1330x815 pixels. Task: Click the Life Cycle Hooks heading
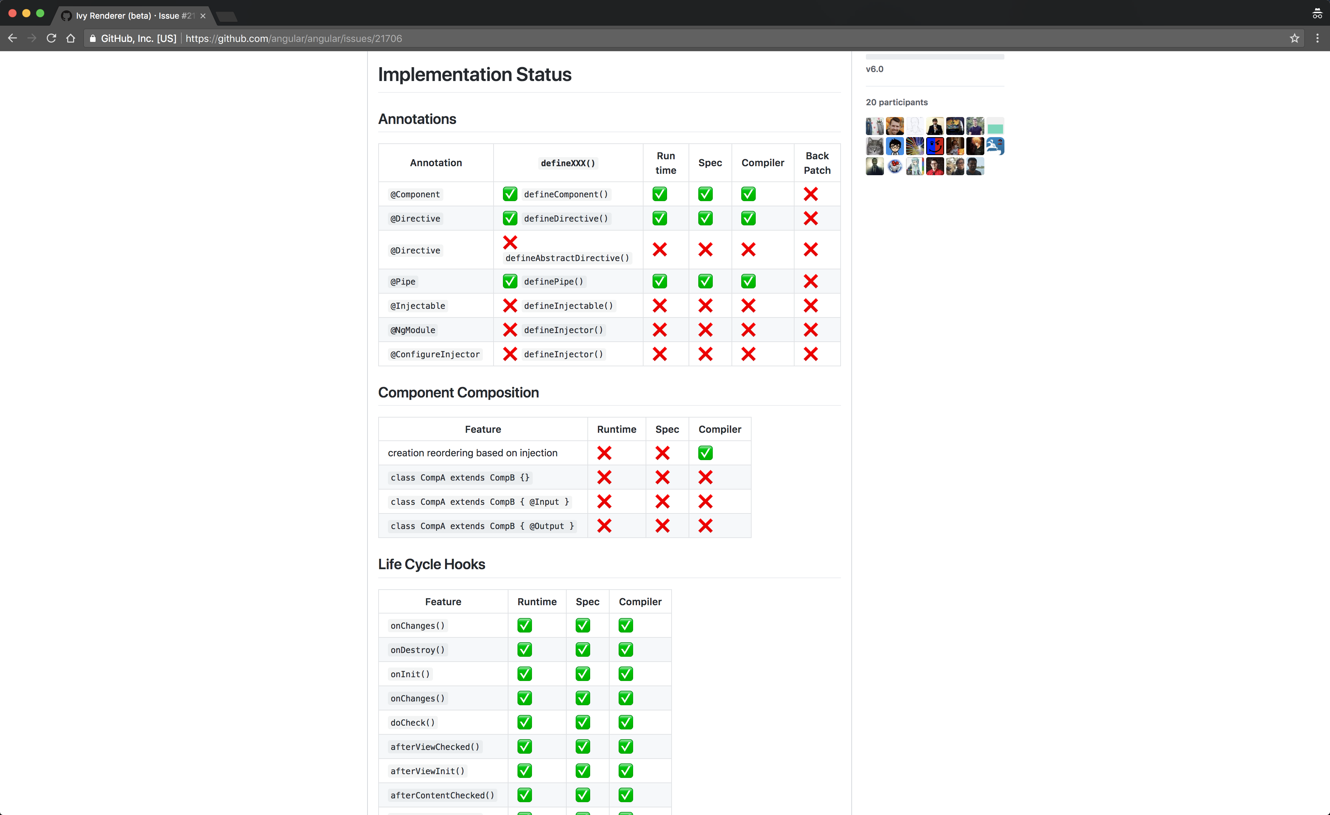tap(431, 565)
